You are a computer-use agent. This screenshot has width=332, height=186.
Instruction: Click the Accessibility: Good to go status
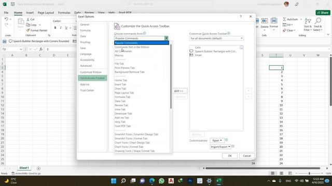click(26, 174)
